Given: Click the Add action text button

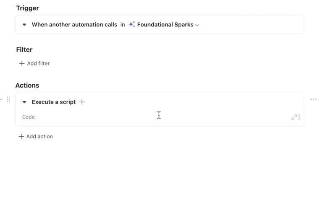Looking at the screenshot, I should [x=39, y=136].
